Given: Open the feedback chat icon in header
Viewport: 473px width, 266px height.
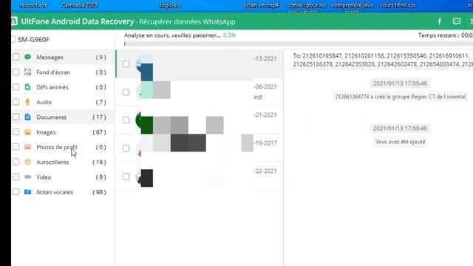Looking at the screenshot, I should point(457,21).
